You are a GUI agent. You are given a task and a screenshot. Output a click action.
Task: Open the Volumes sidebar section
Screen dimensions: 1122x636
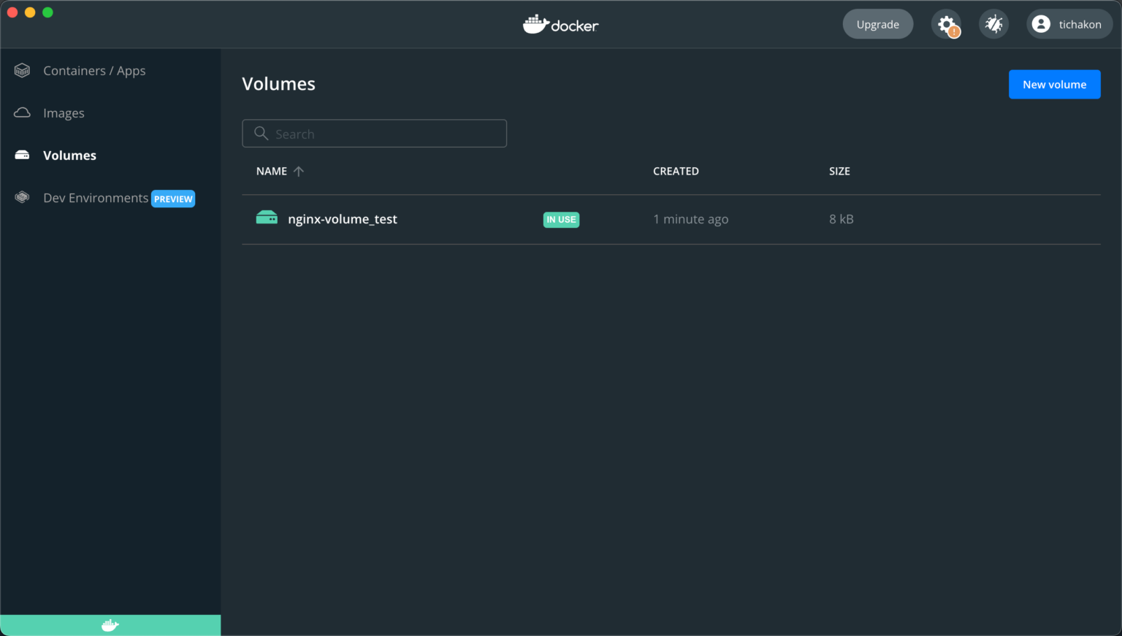point(69,155)
